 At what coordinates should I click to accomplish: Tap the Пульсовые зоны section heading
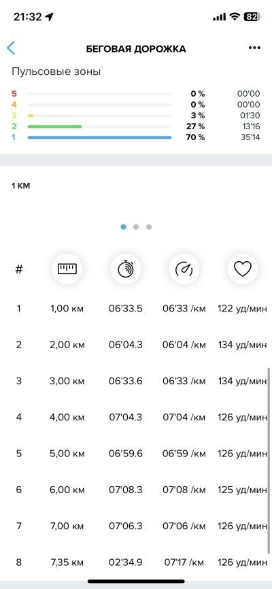(x=56, y=71)
